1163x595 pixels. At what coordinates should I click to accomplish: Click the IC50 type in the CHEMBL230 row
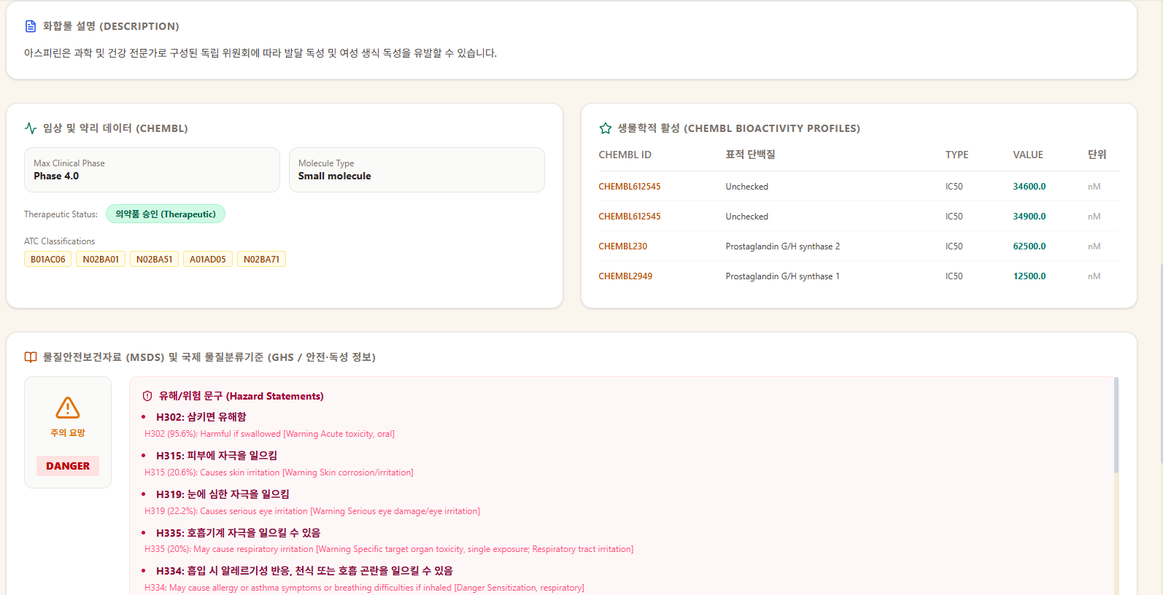[x=954, y=246]
